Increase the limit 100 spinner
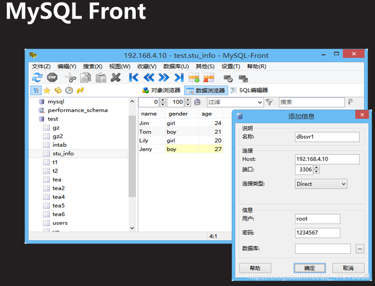Viewport: 375px width, 286px height. (x=188, y=100)
